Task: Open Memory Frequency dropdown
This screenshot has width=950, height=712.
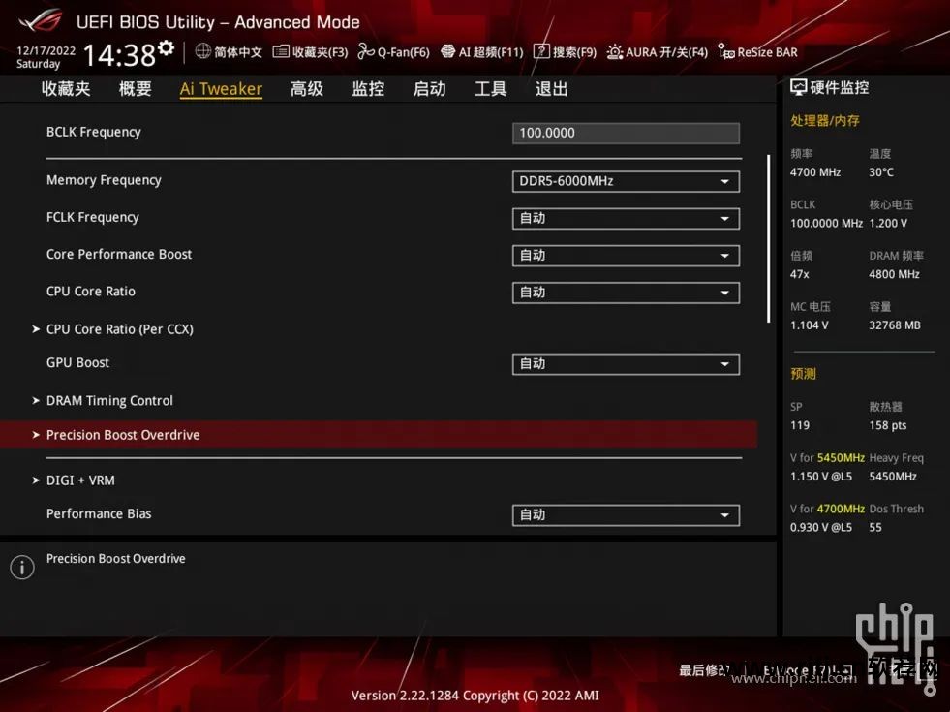Action: point(626,181)
